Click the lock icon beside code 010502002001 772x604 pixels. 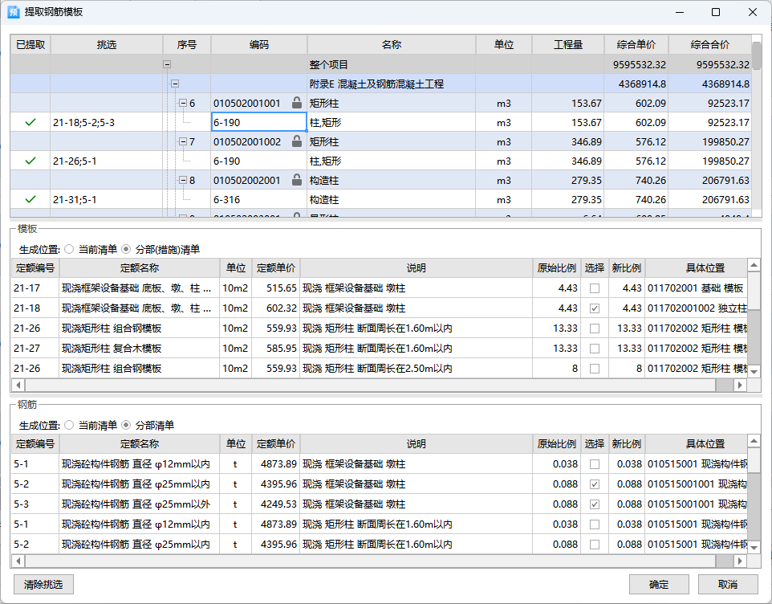coord(297,180)
